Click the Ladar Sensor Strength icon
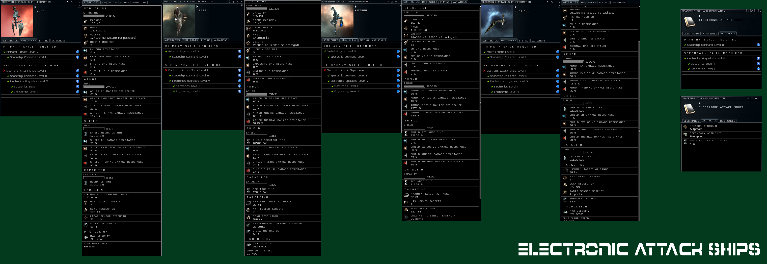767x264 pixels. [x=86, y=218]
